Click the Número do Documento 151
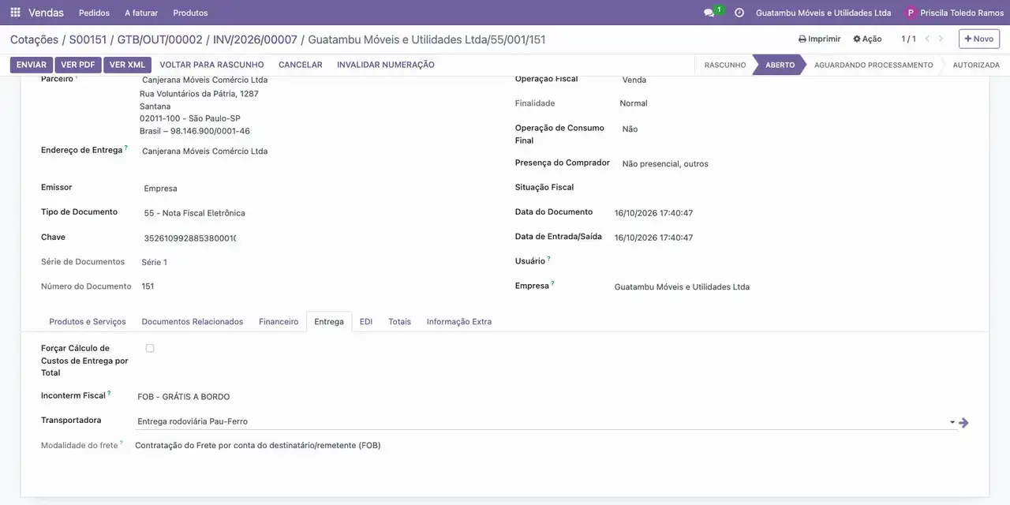Image resolution: width=1010 pixels, height=505 pixels. 148,286
